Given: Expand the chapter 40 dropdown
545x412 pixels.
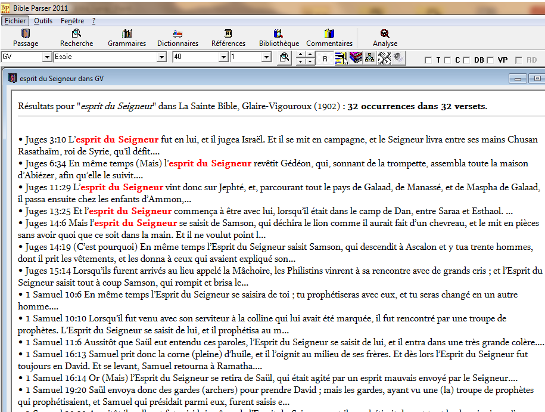Looking at the screenshot, I should (223, 57).
